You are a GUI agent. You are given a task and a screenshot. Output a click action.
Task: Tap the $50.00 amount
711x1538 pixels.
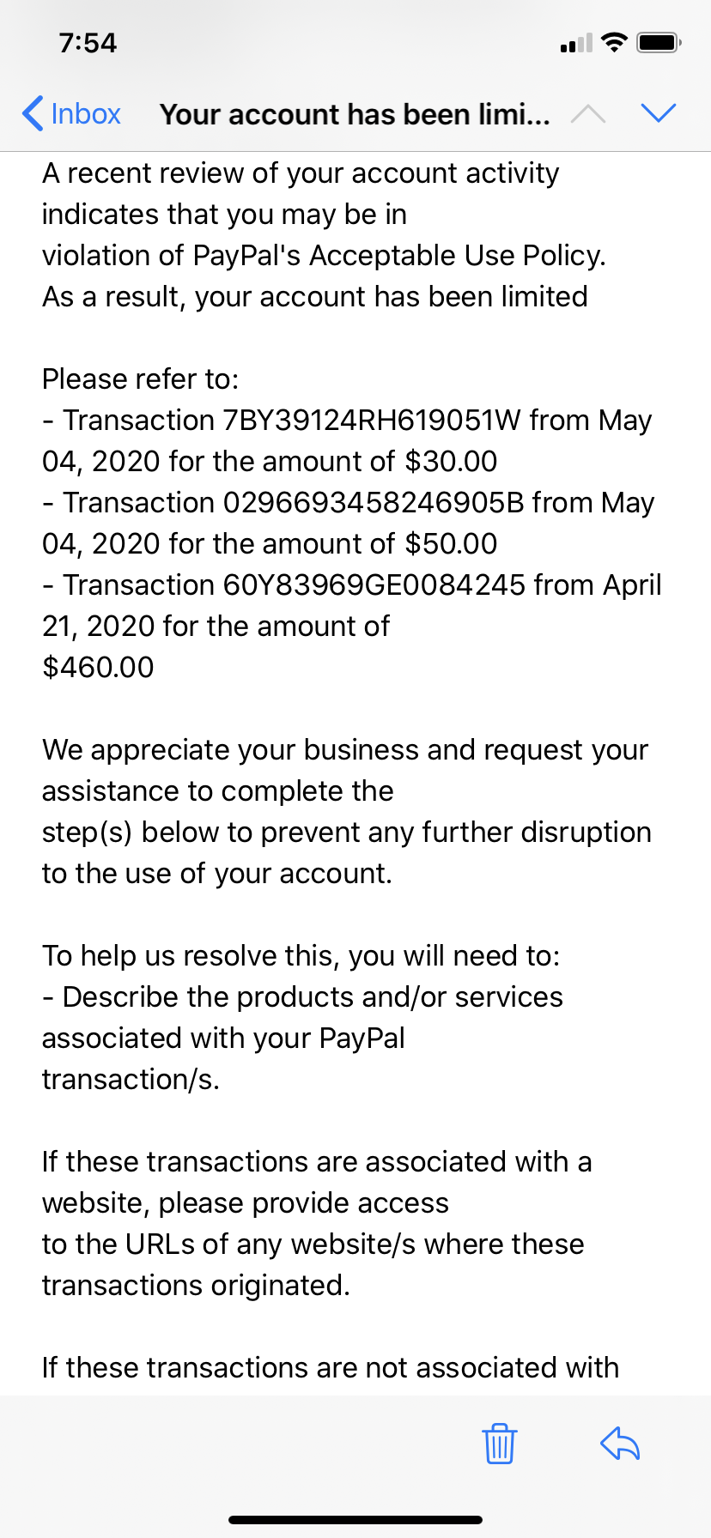point(451,544)
